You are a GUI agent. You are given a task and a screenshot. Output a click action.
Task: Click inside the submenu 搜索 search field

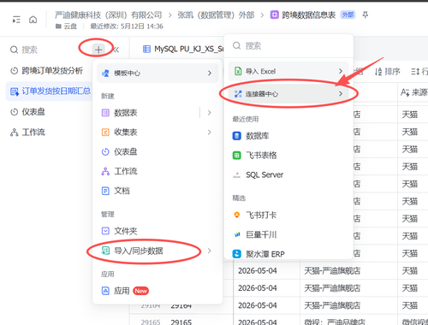point(288,46)
